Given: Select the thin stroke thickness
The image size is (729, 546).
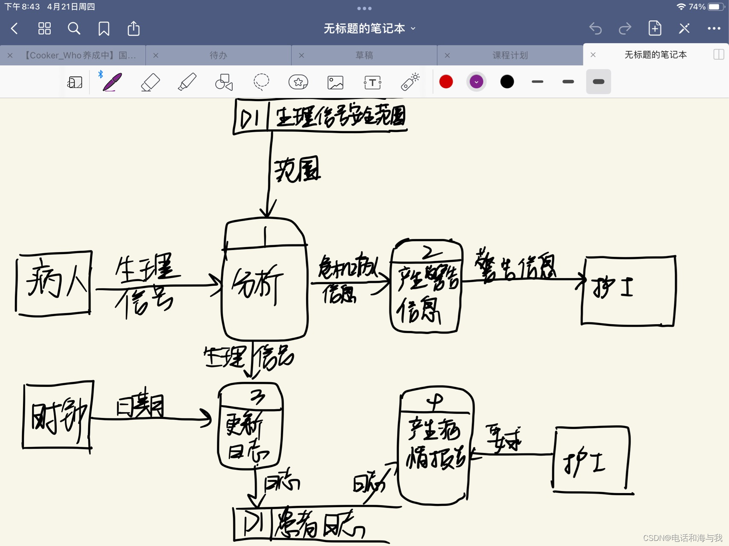Looking at the screenshot, I should point(537,81).
